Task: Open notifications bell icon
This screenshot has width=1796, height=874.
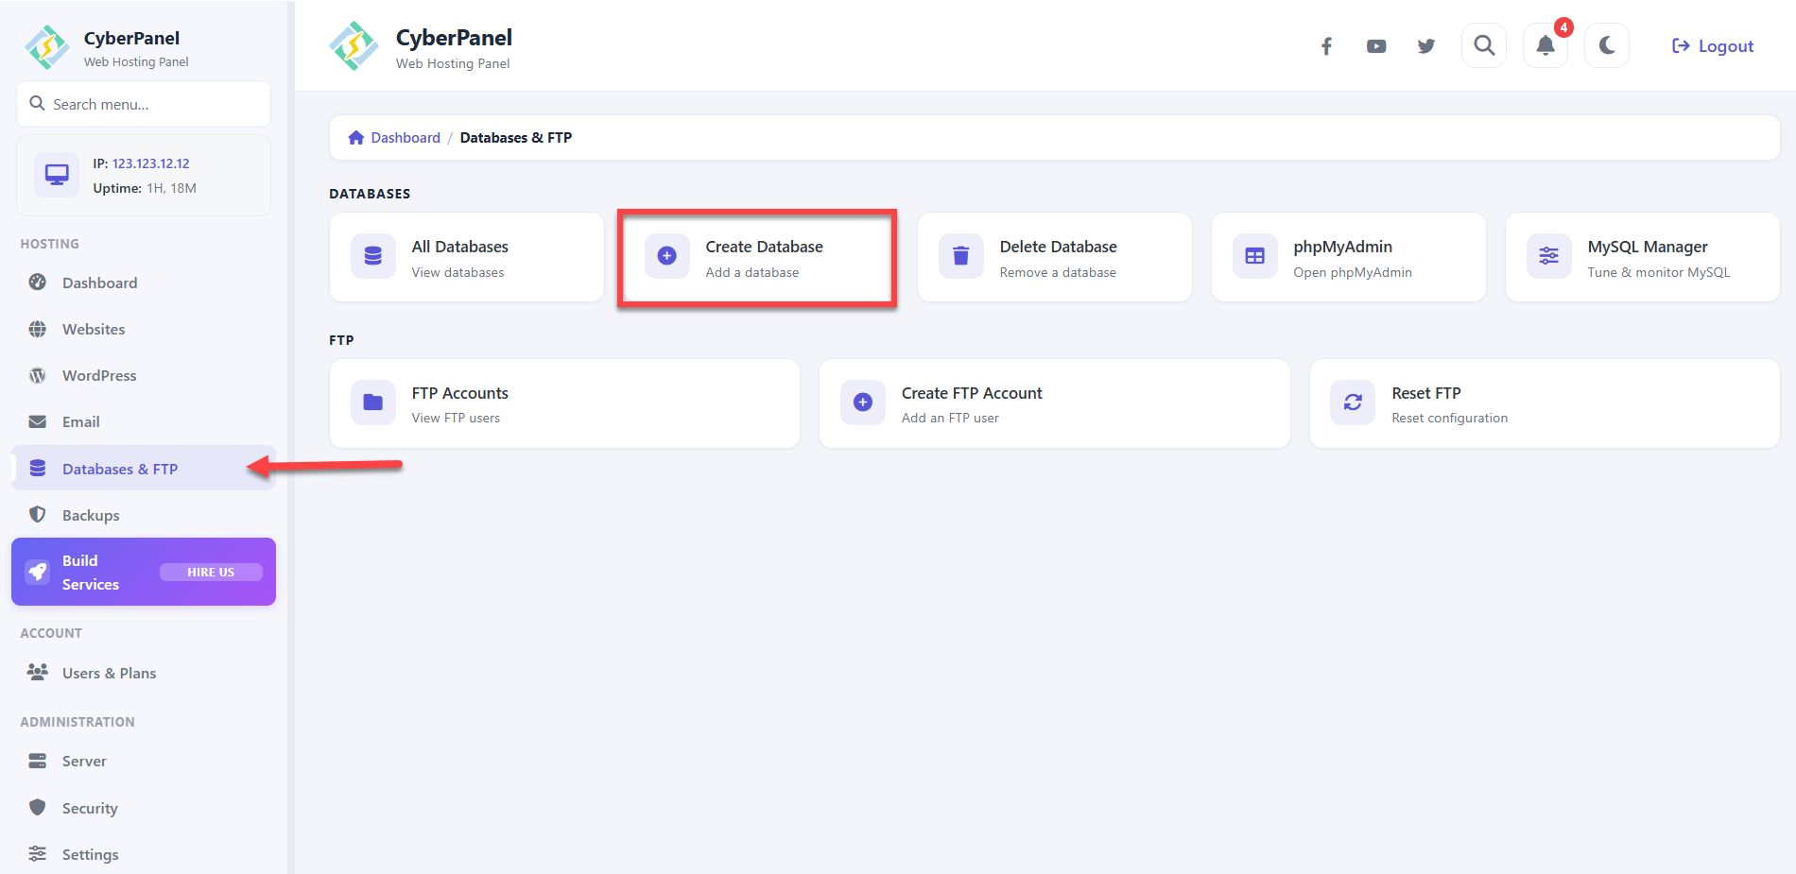Action: click(x=1546, y=45)
